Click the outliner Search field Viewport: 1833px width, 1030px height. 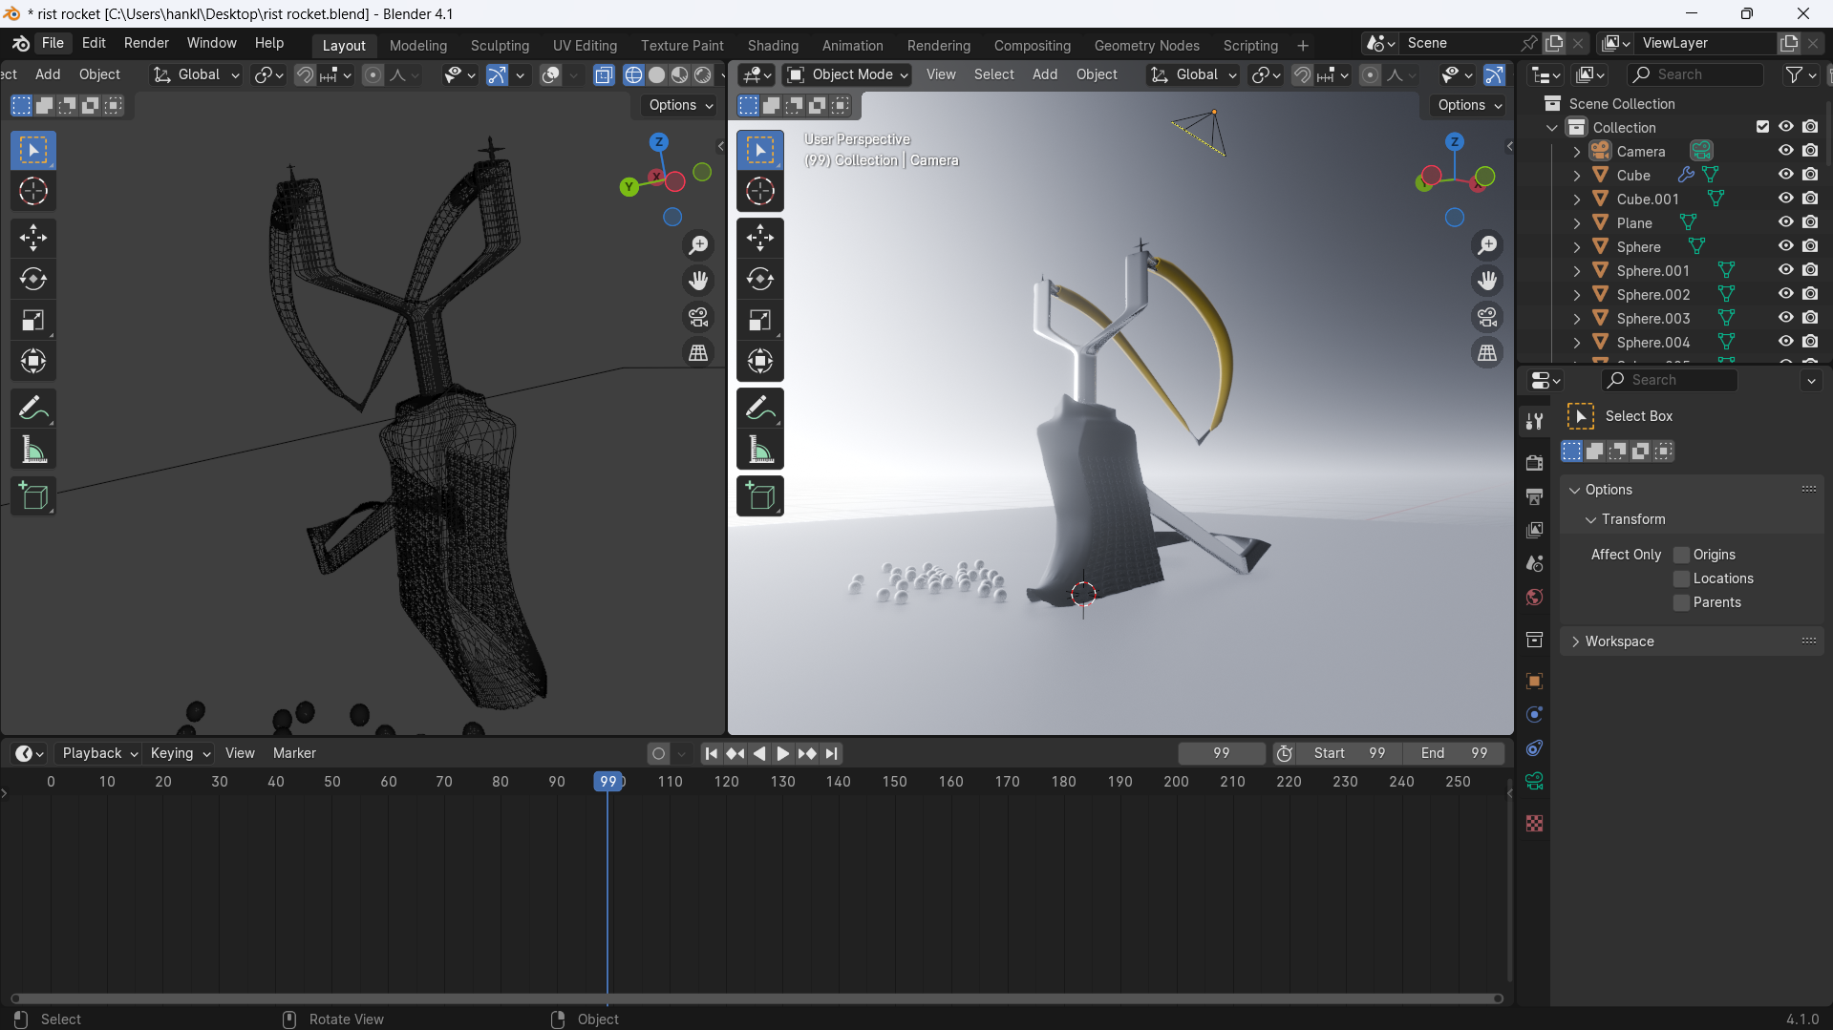point(1695,74)
